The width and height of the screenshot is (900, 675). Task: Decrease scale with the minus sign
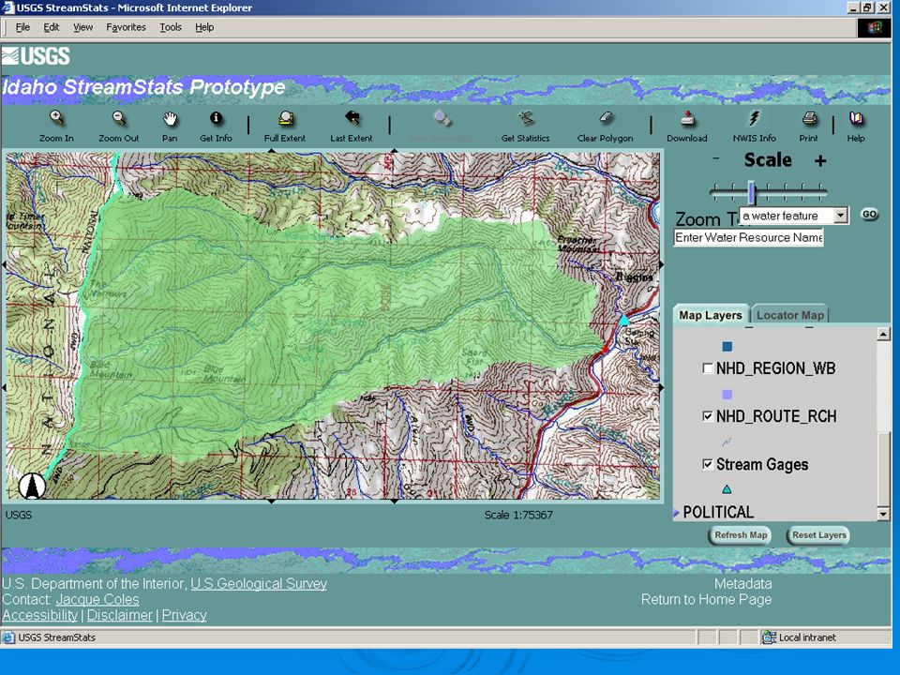click(x=715, y=159)
